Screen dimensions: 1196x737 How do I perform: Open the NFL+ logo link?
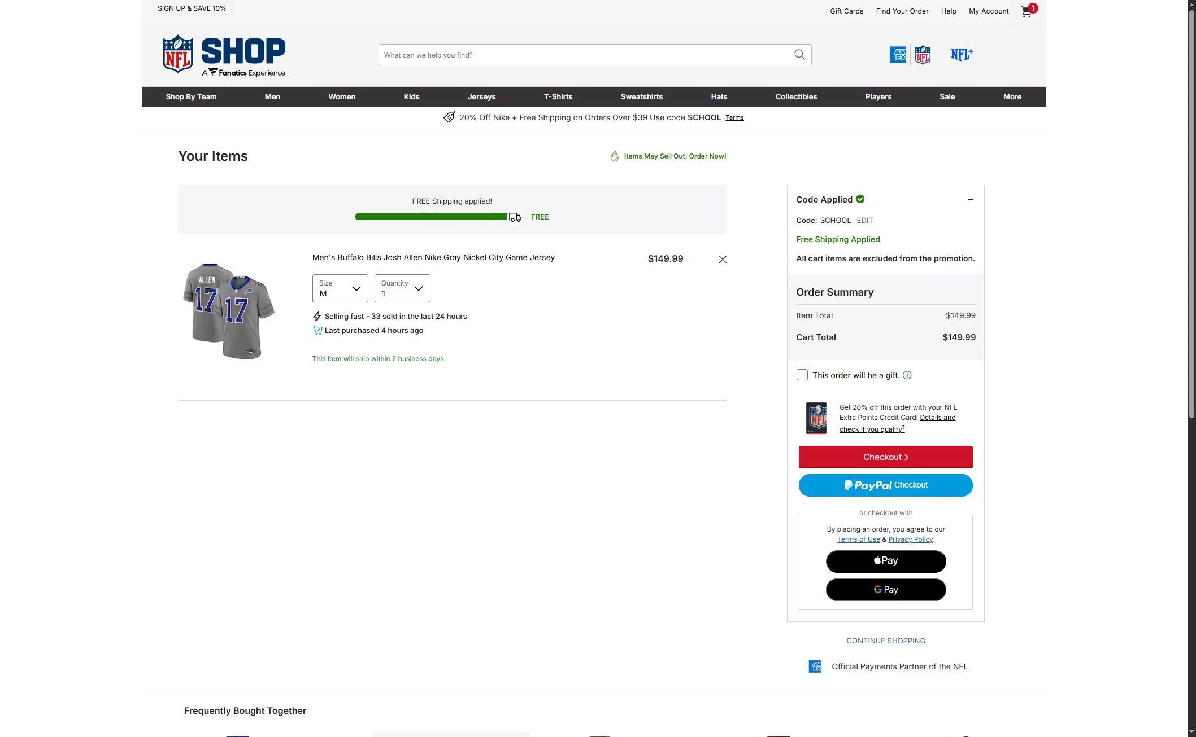(x=962, y=54)
